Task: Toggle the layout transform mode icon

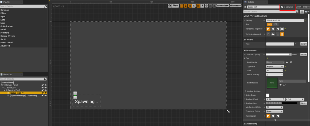Action: pos(190,6)
